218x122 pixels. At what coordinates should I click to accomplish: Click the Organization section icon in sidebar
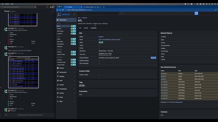tap(58, 20)
